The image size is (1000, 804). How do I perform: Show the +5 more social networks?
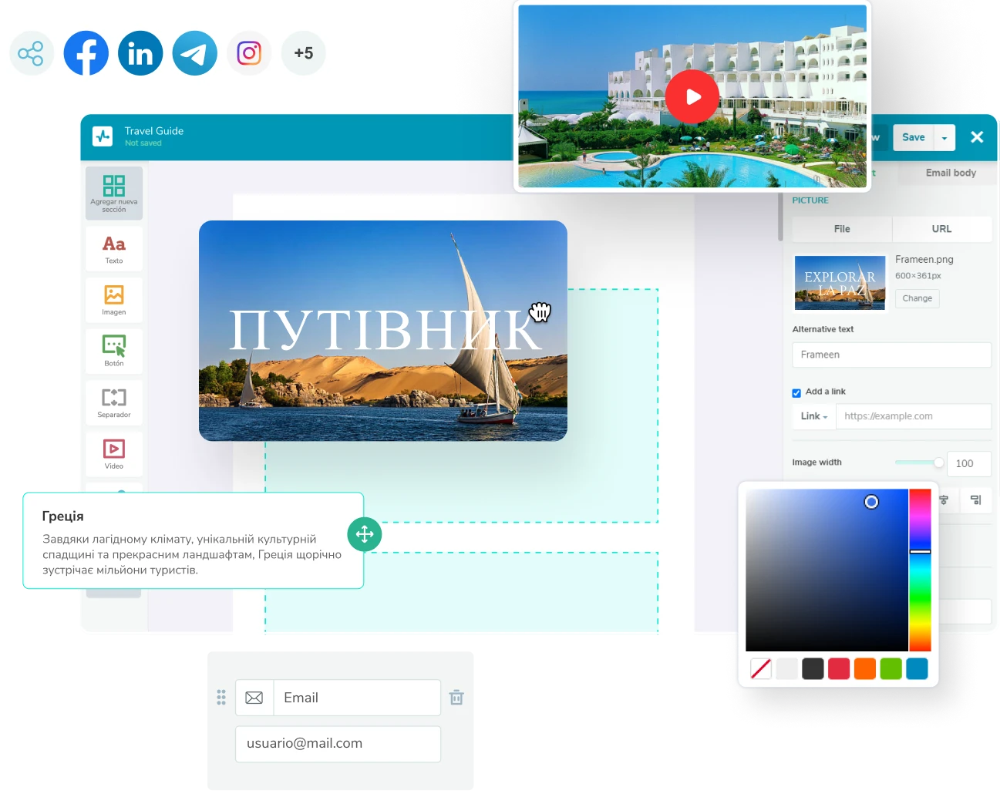click(304, 53)
